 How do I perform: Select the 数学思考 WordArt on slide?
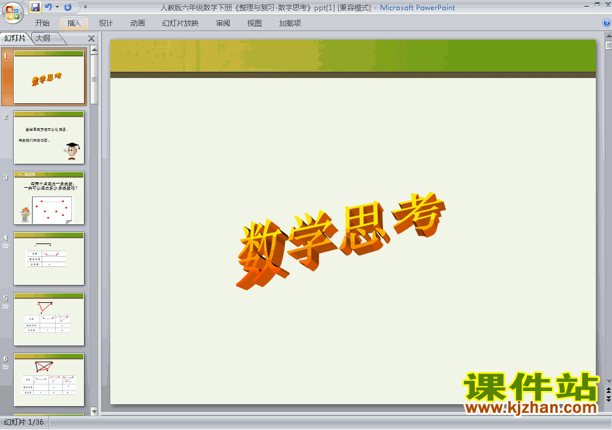pyautogui.click(x=341, y=240)
